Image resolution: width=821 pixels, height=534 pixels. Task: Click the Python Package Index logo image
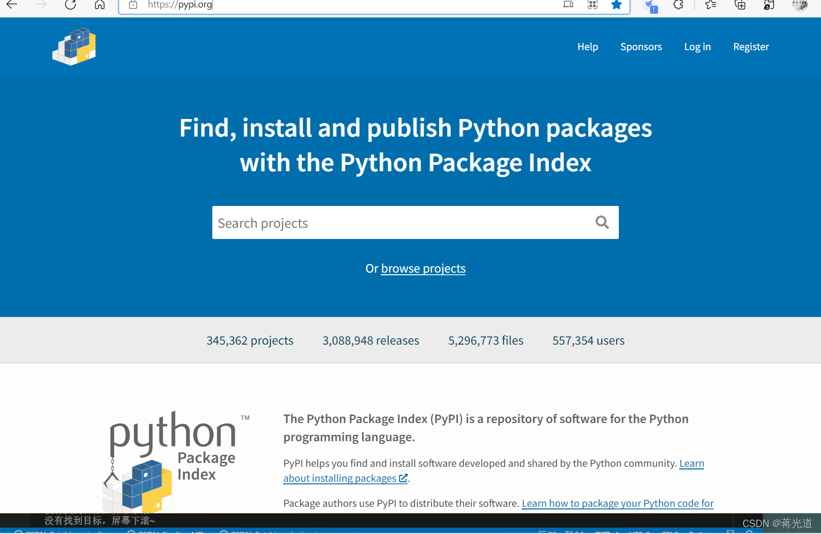pos(176,461)
